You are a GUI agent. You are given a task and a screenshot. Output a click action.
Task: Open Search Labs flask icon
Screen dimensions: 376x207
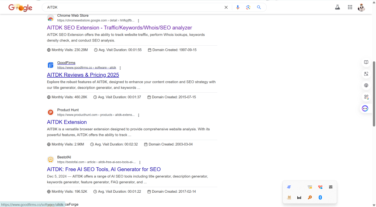pos(337,7)
